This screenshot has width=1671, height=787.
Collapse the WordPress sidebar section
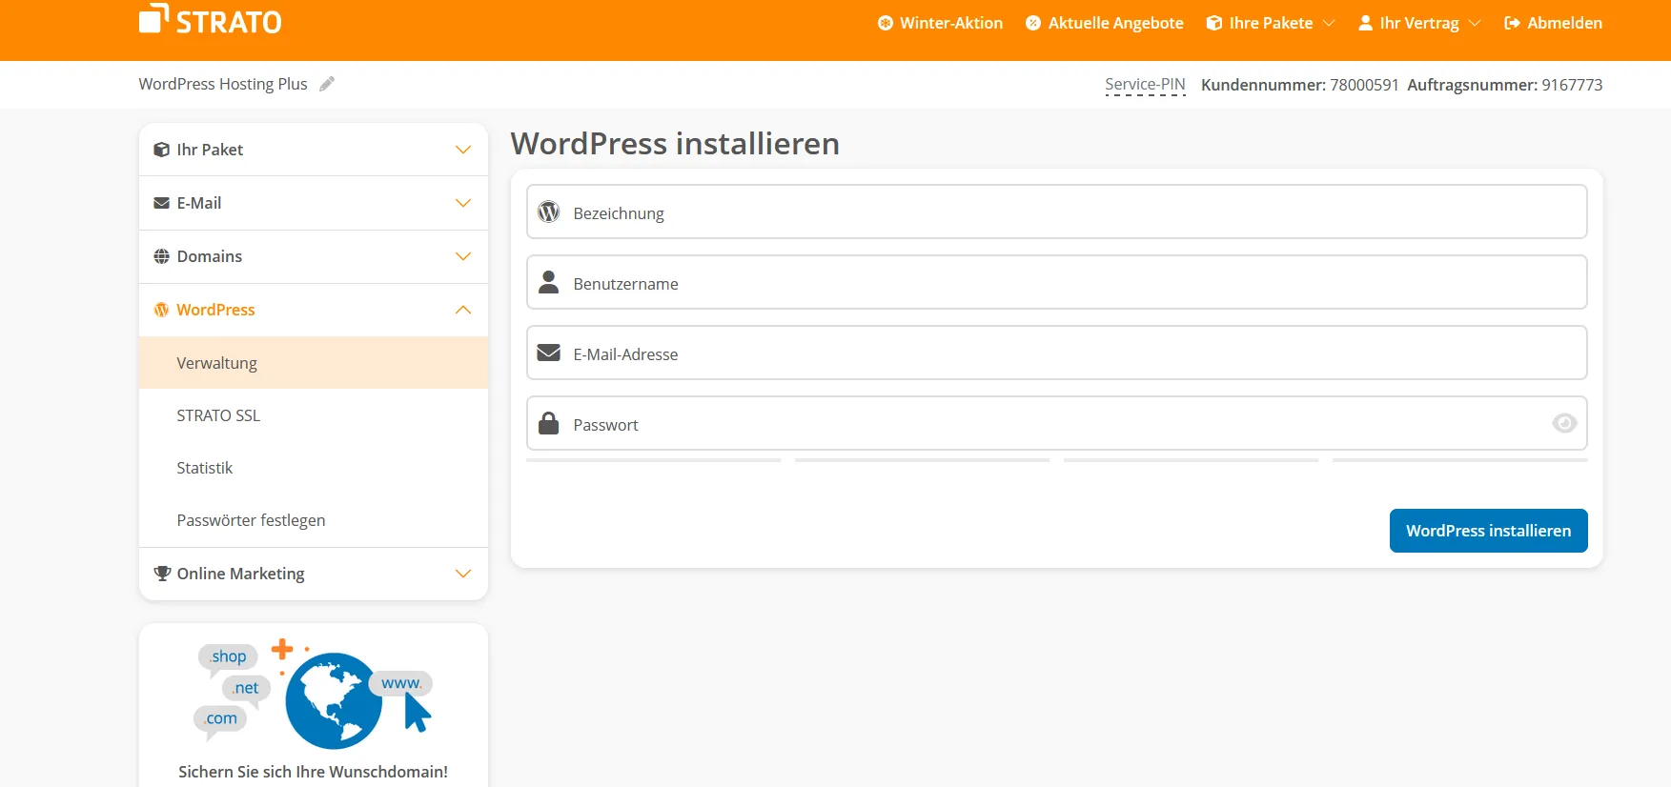point(463,310)
